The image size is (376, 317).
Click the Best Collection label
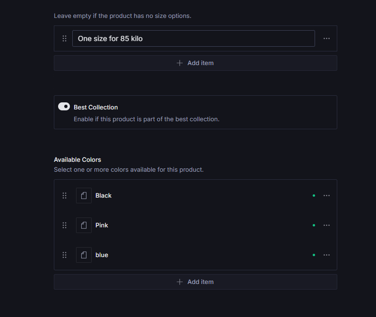[x=96, y=108]
